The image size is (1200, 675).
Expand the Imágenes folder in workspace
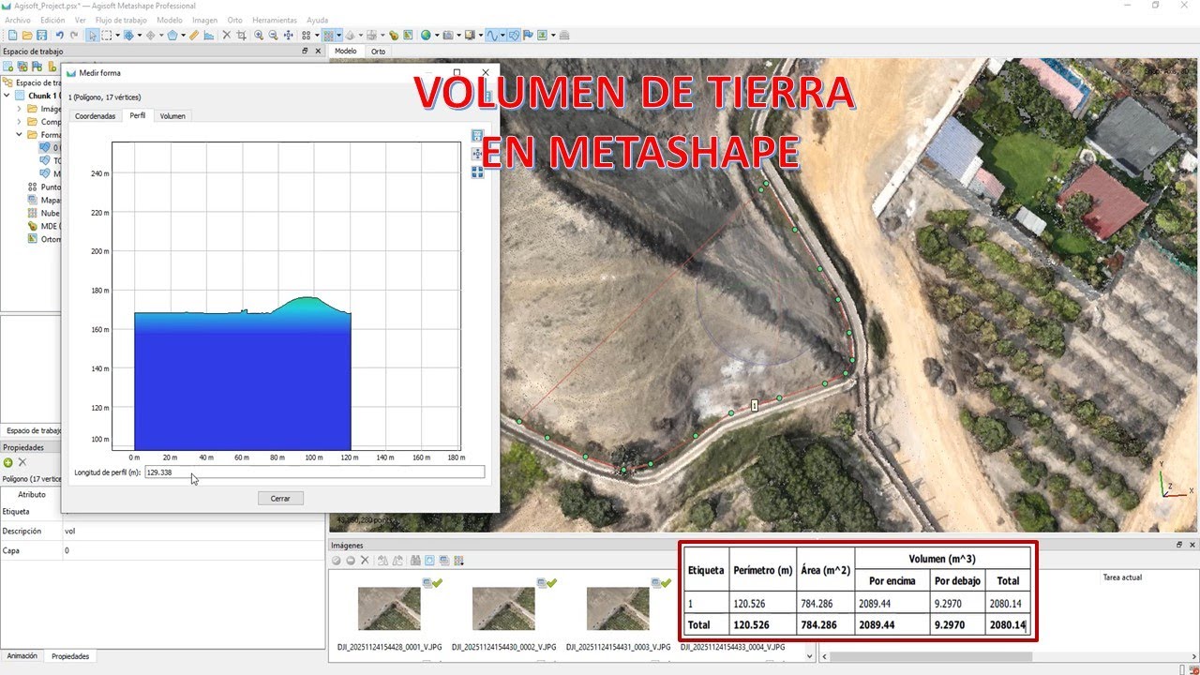click(19, 109)
